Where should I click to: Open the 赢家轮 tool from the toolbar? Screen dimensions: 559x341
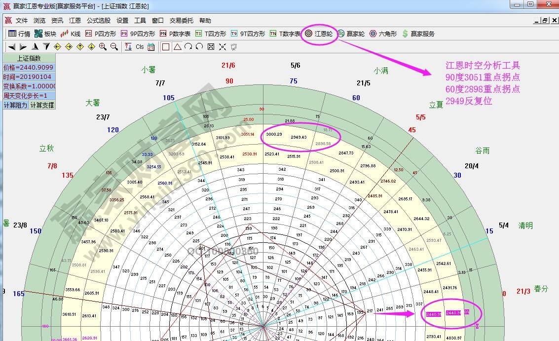(341, 35)
